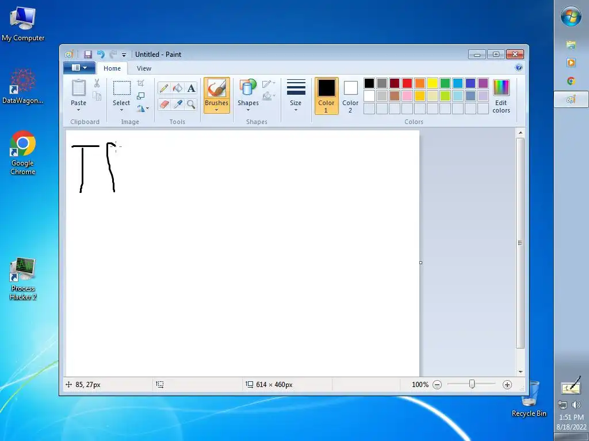589x441 pixels.
Task: Open the Size dropdown
Action: point(296,96)
